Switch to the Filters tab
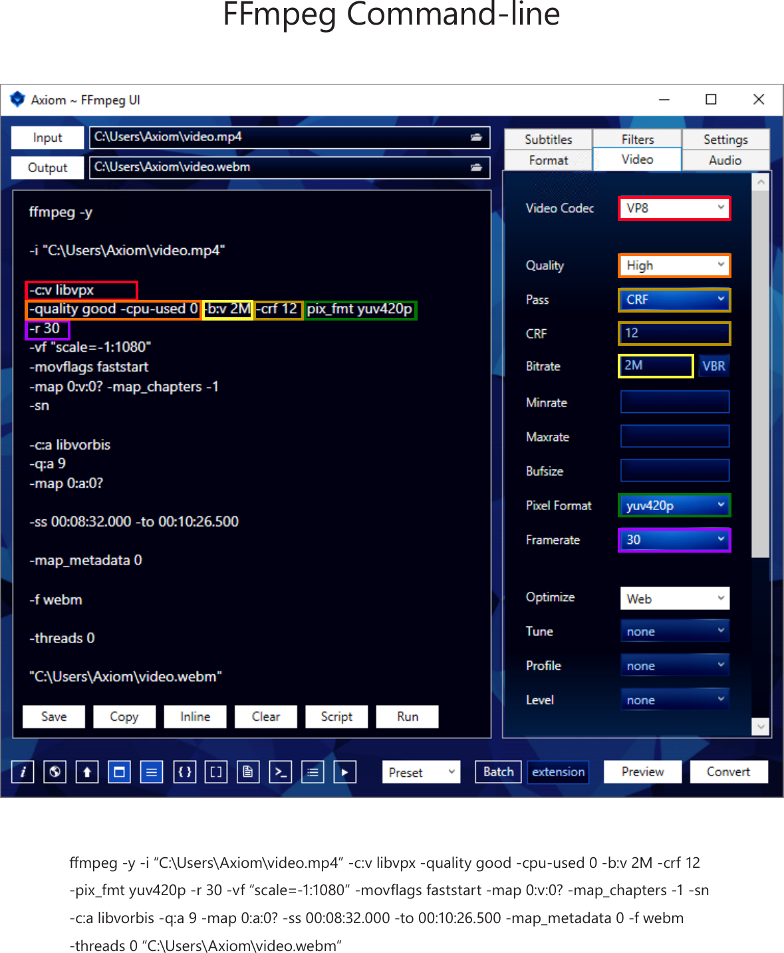Screen dimensions: 784x953 (637, 139)
